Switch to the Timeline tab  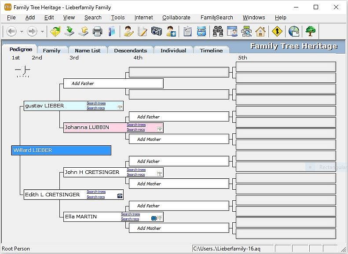[211, 51]
